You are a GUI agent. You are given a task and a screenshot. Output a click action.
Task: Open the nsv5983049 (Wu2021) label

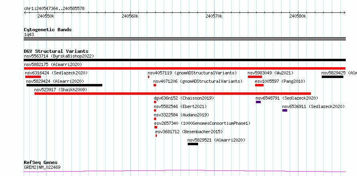(x=270, y=73)
